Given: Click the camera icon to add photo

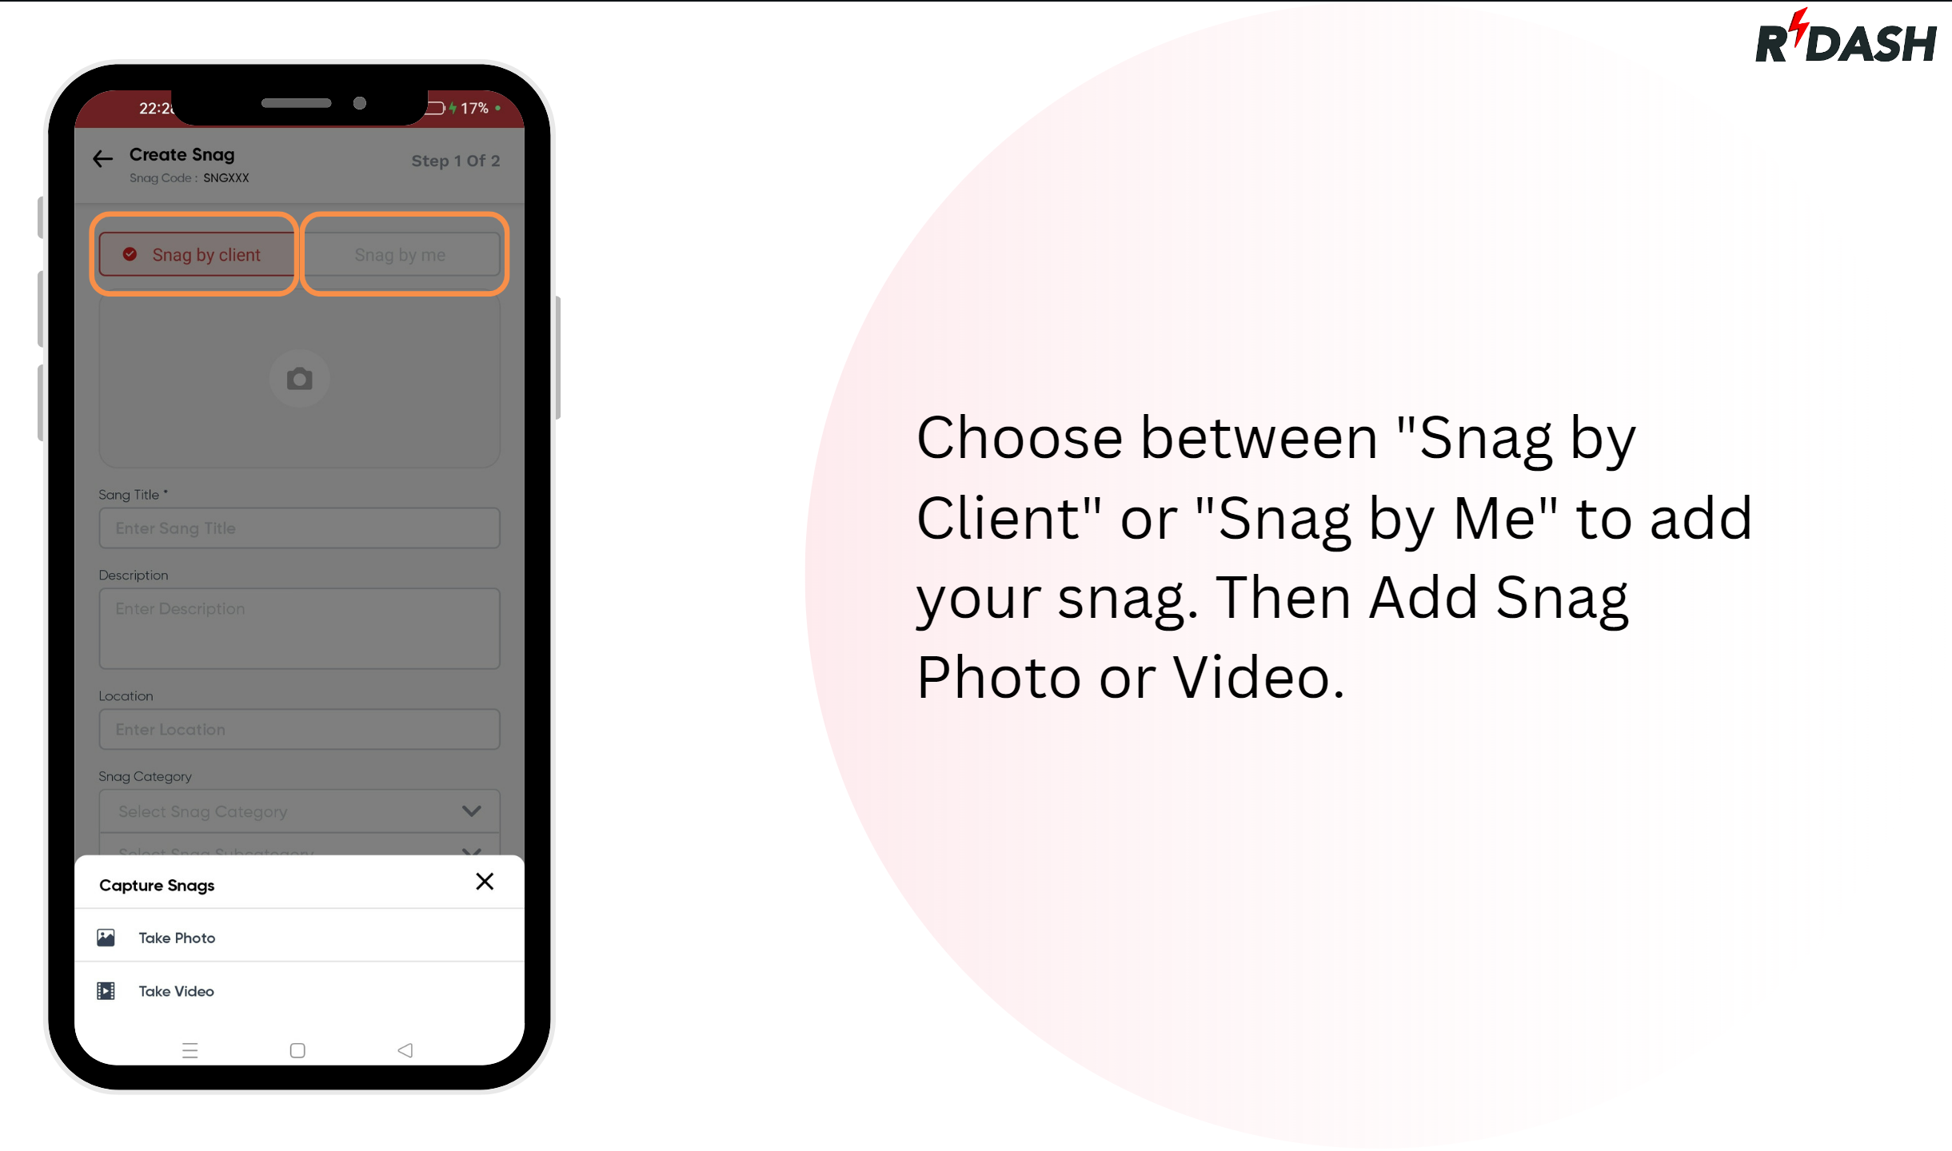Looking at the screenshot, I should (300, 378).
